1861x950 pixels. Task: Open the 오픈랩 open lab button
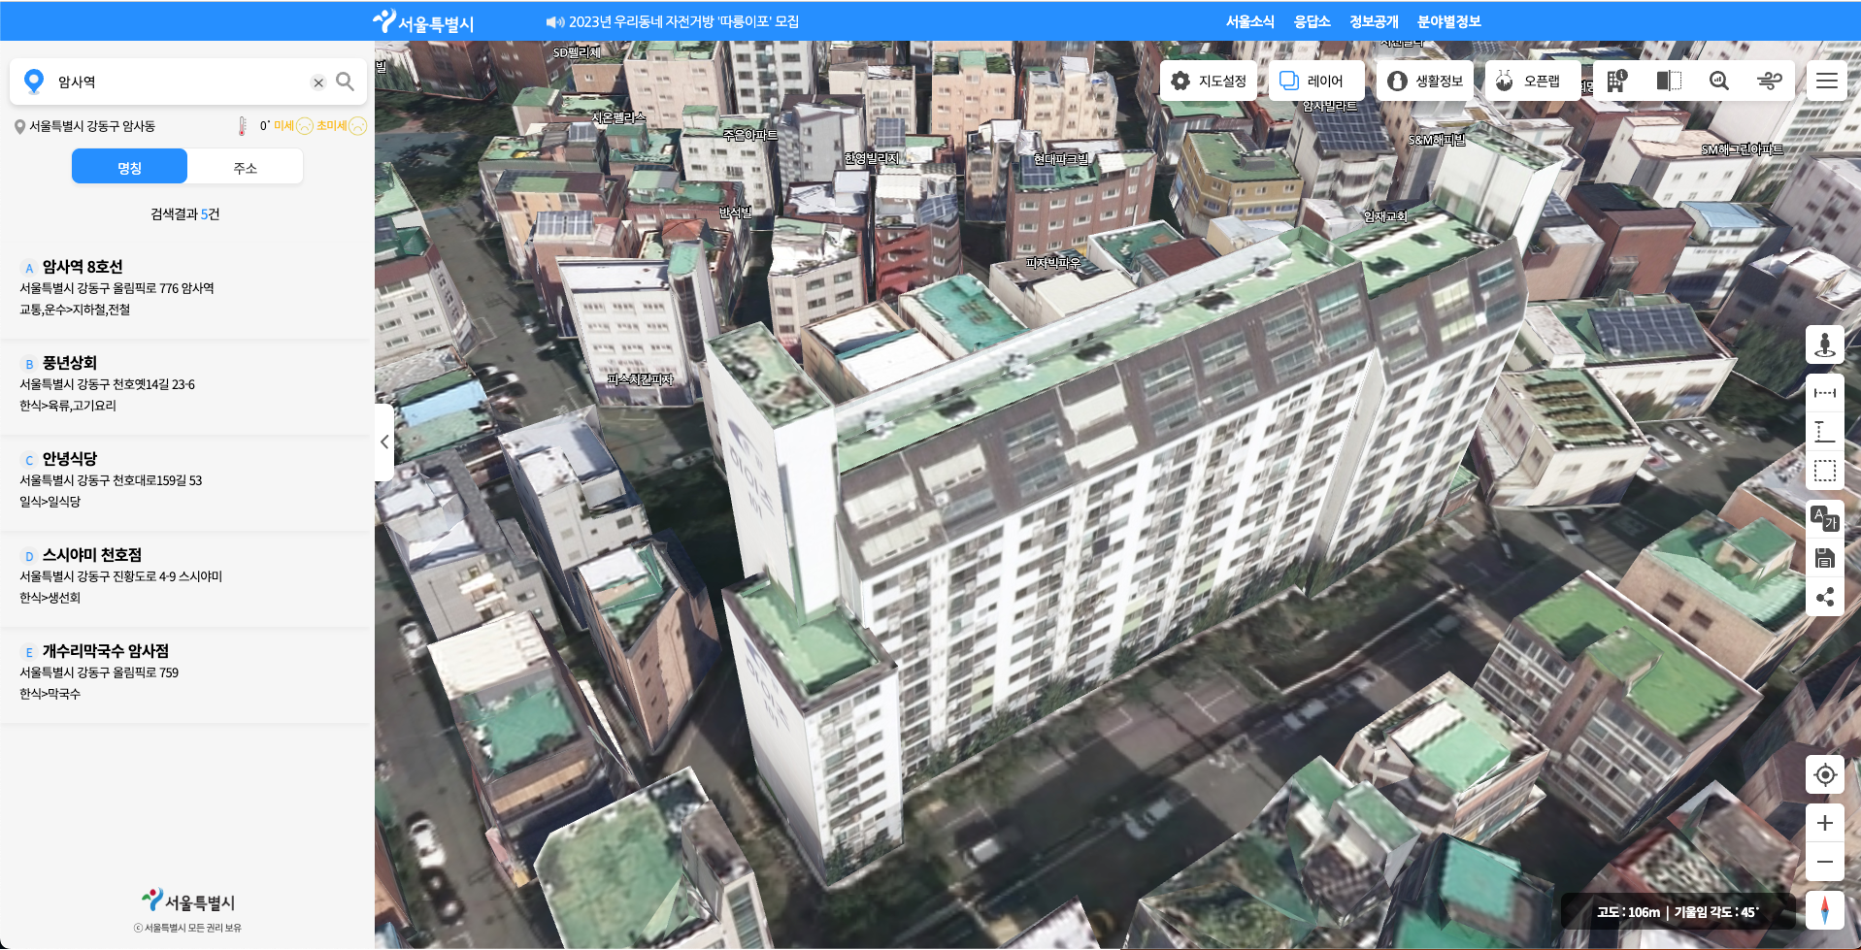(1533, 81)
